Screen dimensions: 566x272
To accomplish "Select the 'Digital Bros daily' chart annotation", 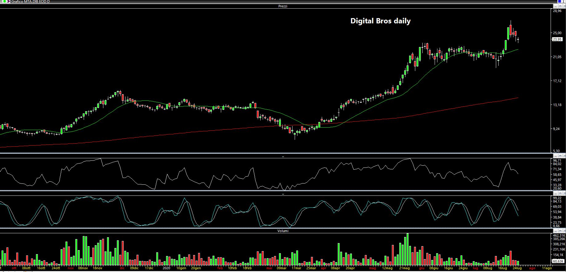I will coord(381,21).
